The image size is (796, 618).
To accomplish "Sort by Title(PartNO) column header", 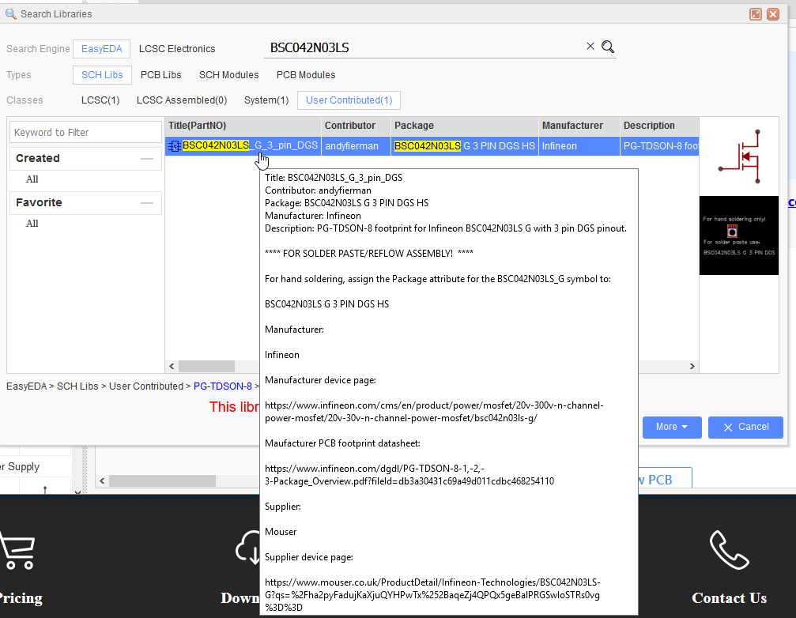I will (243, 126).
